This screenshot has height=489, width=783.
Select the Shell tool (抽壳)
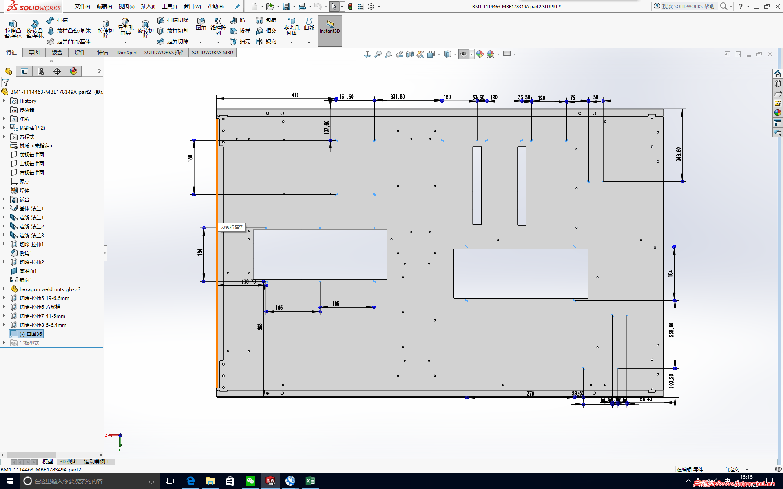pos(240,41)
